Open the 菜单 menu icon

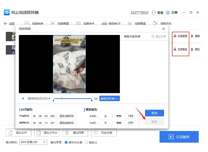[x=168, y=12]
